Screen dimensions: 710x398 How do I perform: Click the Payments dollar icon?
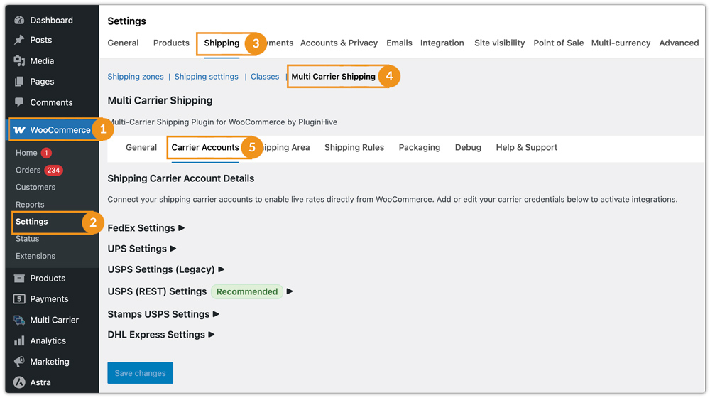[19, 299]
